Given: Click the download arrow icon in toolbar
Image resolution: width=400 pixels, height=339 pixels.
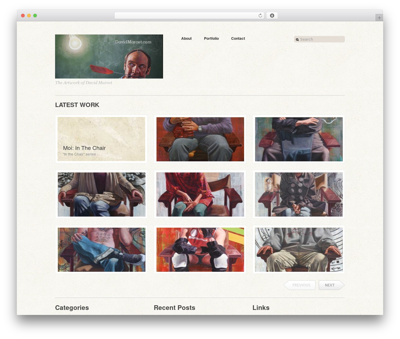Looking at the screenshot, I should pos(272,16).
